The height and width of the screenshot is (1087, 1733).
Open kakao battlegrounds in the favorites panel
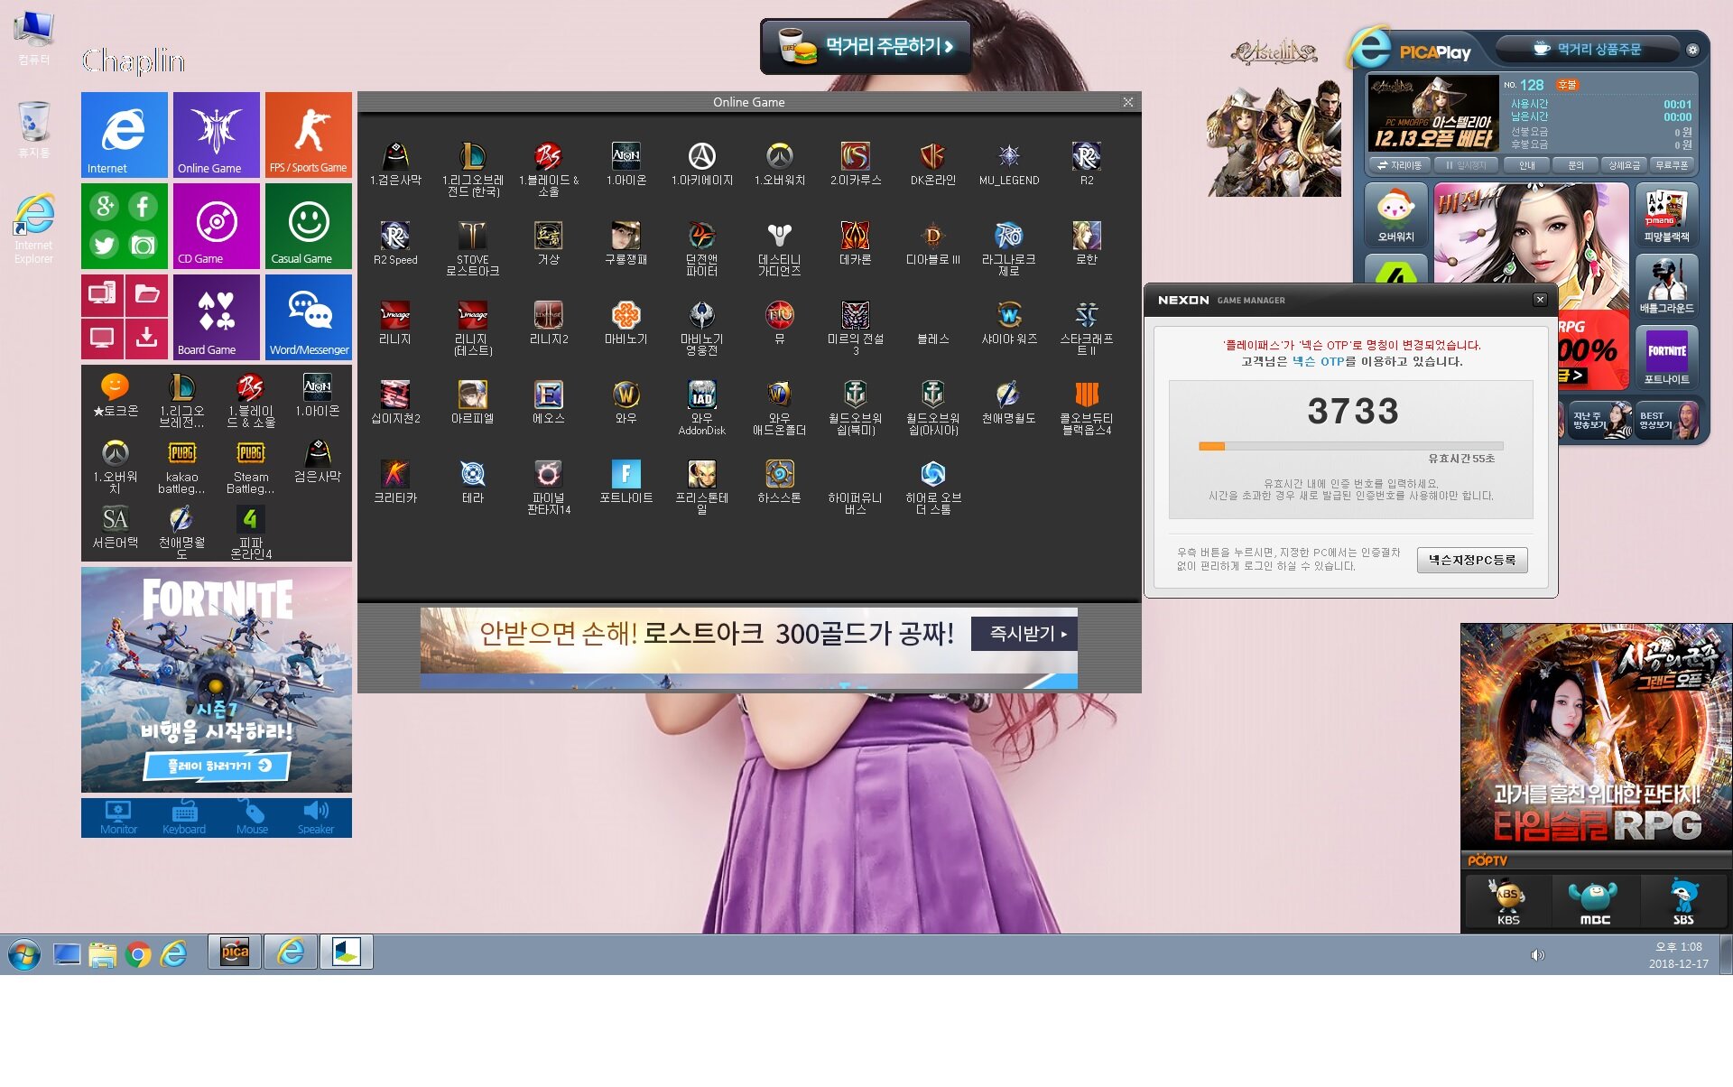pyautogui.click(x=182, y=467)
